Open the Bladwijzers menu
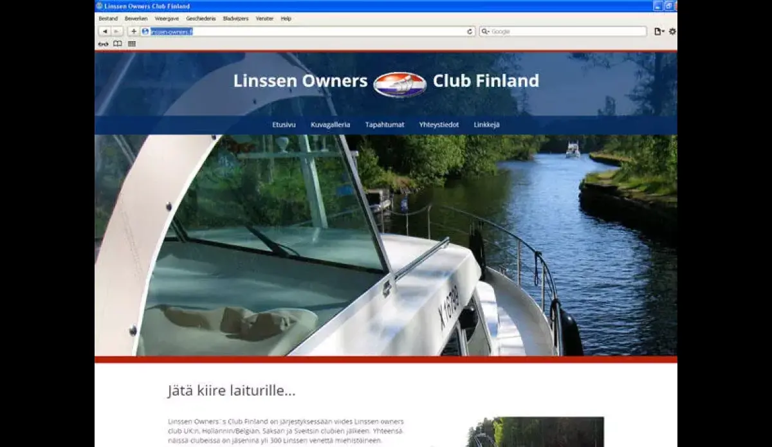Image resolution: width=772 pixels, height=447 pixels. pos(236,19)
